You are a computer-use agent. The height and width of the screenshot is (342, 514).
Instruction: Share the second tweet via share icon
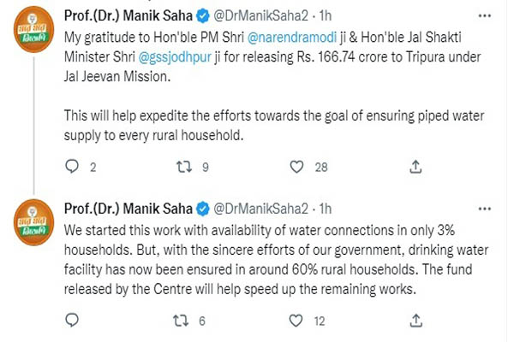click(x=416, y=321)
